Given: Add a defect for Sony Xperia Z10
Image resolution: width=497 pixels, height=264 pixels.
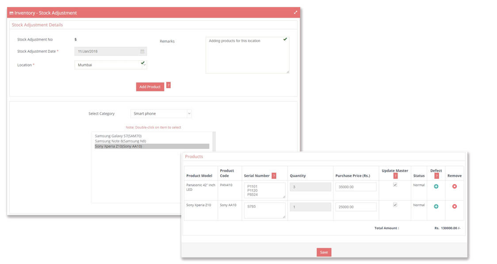Looking at the screenshot, I should (436, 206).
